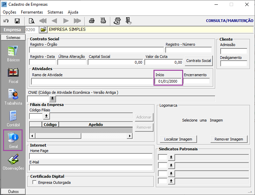Screen dimensions: 255x195
Task: Switch to the Sistemas sidebar tab
Action: 13,37
